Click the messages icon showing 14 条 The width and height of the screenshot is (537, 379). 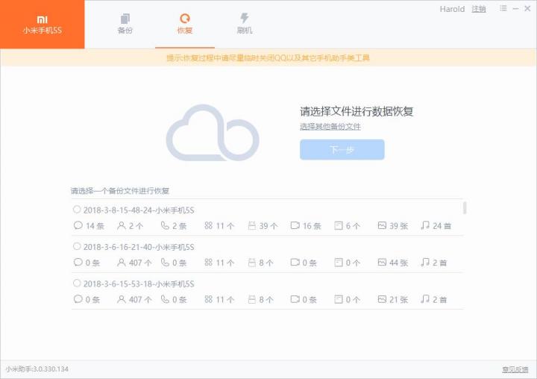(x=78, y=225)
